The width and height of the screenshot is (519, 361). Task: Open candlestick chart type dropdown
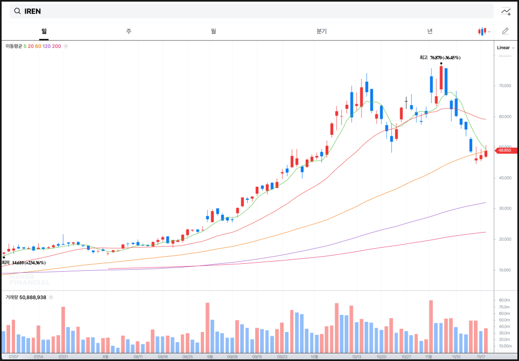[x=484, y=31]
